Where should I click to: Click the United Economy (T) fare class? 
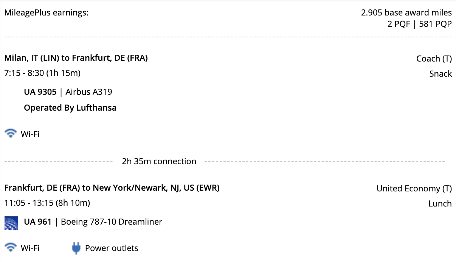click(414, 189)
